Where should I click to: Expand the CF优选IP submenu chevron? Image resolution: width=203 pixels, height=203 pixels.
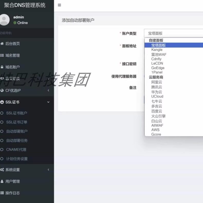48,90
